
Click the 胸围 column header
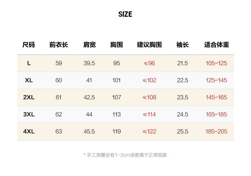point(116,45)
